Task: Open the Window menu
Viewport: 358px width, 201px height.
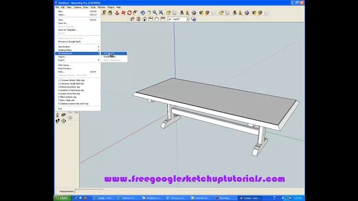Action: (102, 7)
